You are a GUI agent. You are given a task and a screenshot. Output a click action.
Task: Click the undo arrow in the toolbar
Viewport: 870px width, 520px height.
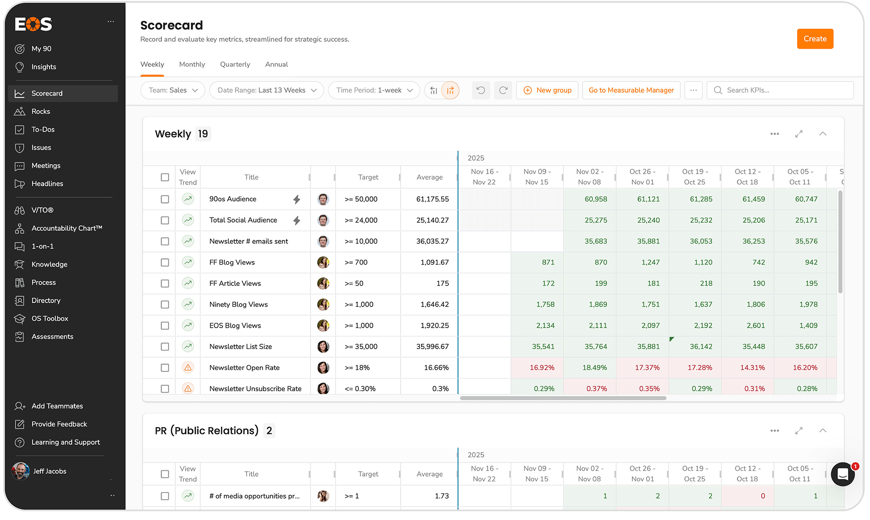[481, 90]
